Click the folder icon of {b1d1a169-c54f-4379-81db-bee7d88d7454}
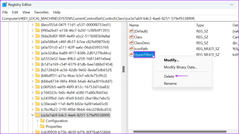The height and width of the screenshot is (134, 239). (37, 64)
